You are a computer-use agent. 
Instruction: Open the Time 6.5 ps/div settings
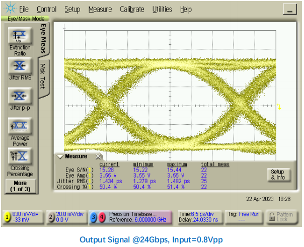tap(200, 217)
